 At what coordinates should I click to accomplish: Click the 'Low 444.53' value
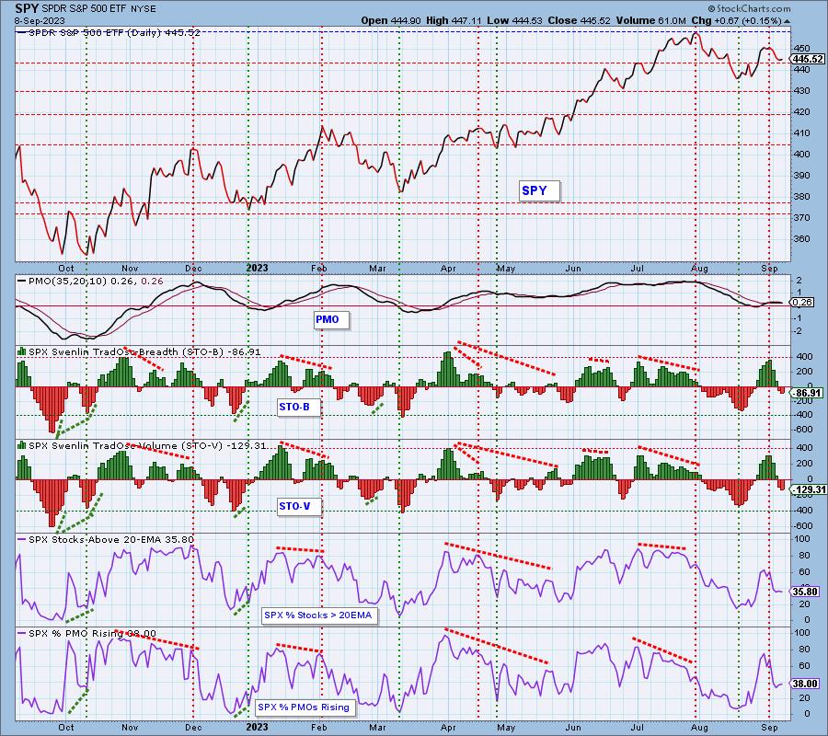pos(515,20)
